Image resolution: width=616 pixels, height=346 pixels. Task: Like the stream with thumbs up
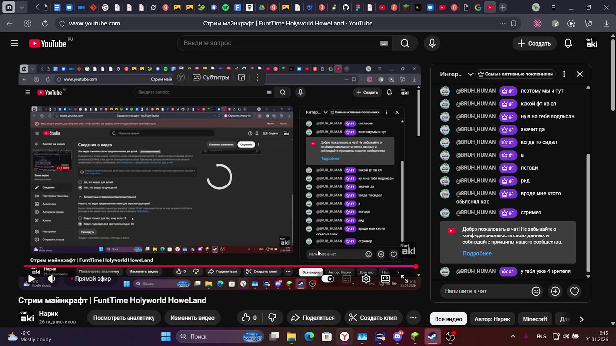click(x=249, y=318)
